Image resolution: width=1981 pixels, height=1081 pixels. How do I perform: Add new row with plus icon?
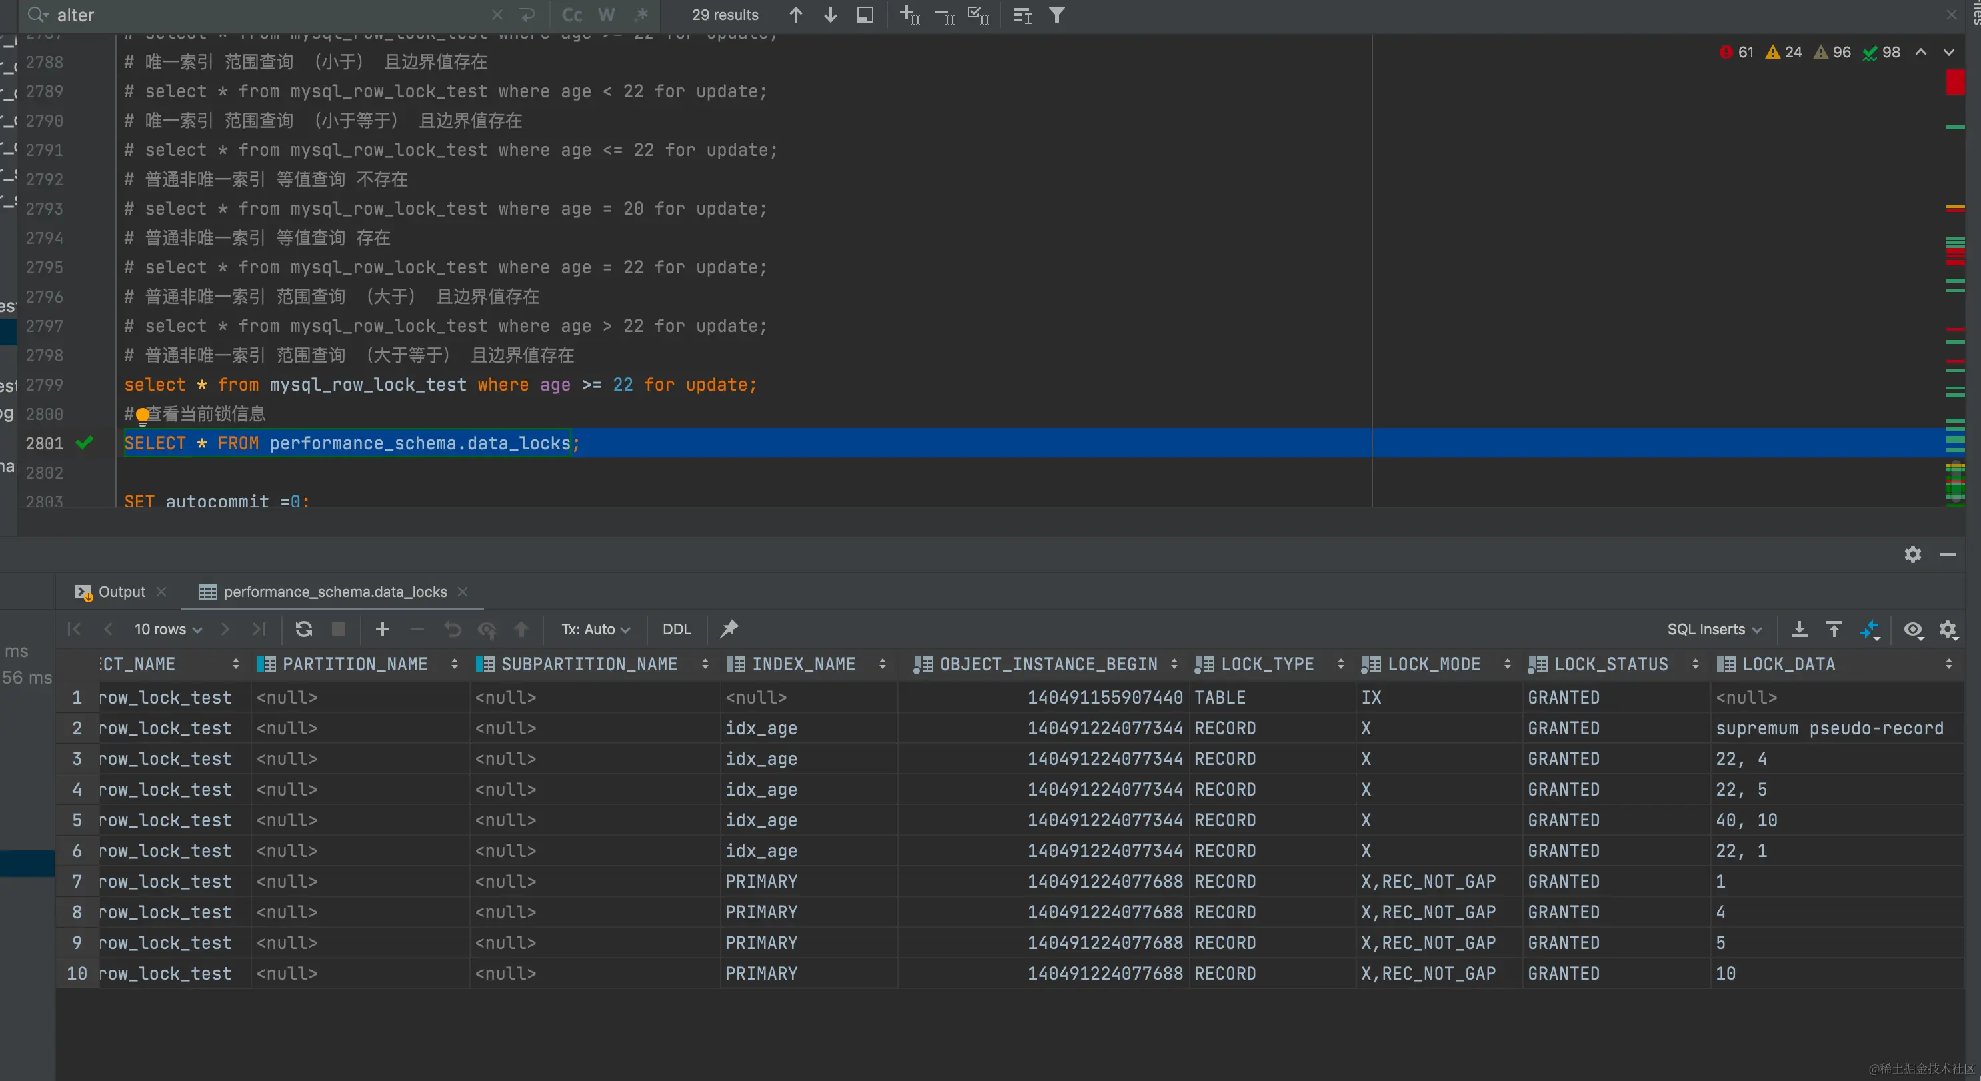(x=382, y=630)
